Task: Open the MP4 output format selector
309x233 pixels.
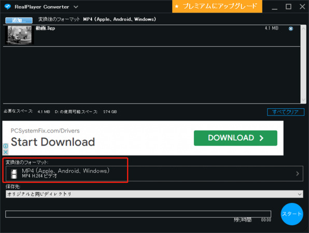Action: (x=154, y=173)
